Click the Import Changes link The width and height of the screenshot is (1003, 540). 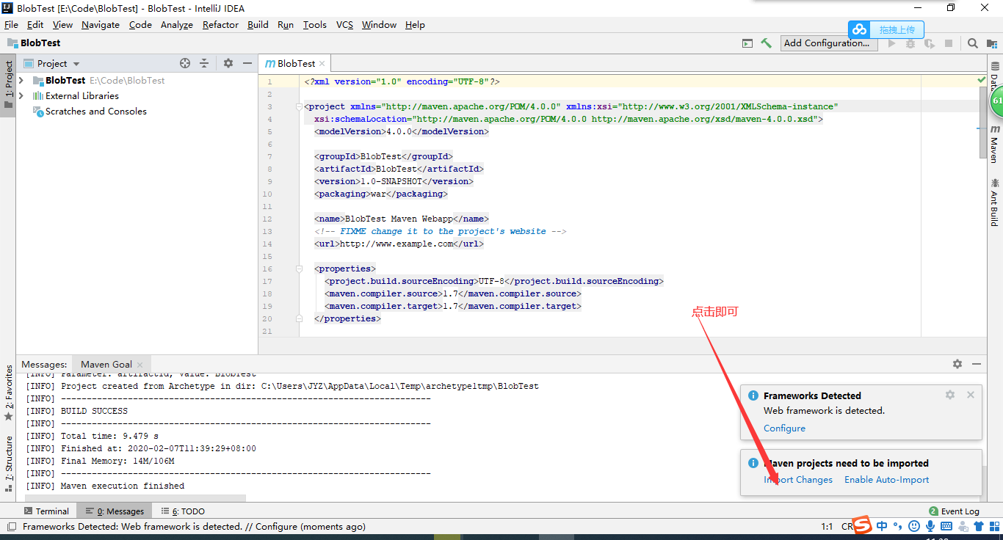pos(798,480)
